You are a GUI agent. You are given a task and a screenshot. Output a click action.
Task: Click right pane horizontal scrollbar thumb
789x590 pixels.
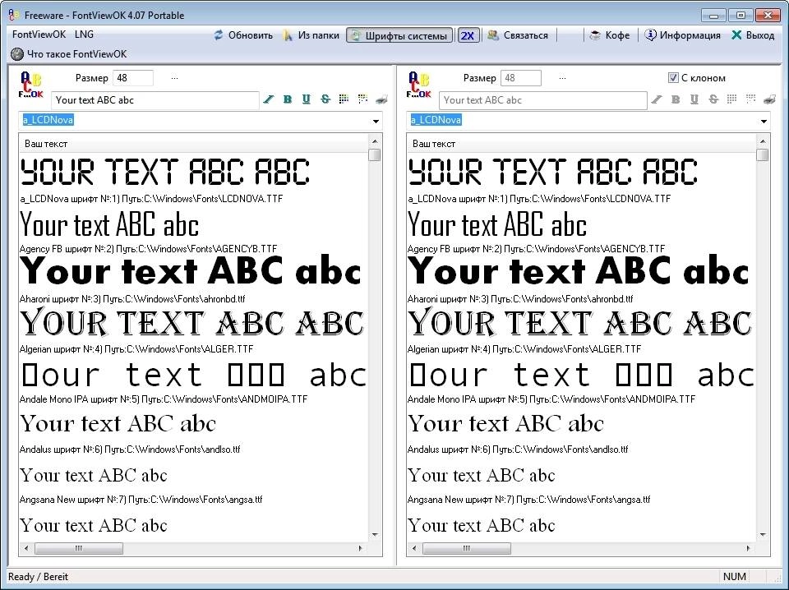click(467, 548)
